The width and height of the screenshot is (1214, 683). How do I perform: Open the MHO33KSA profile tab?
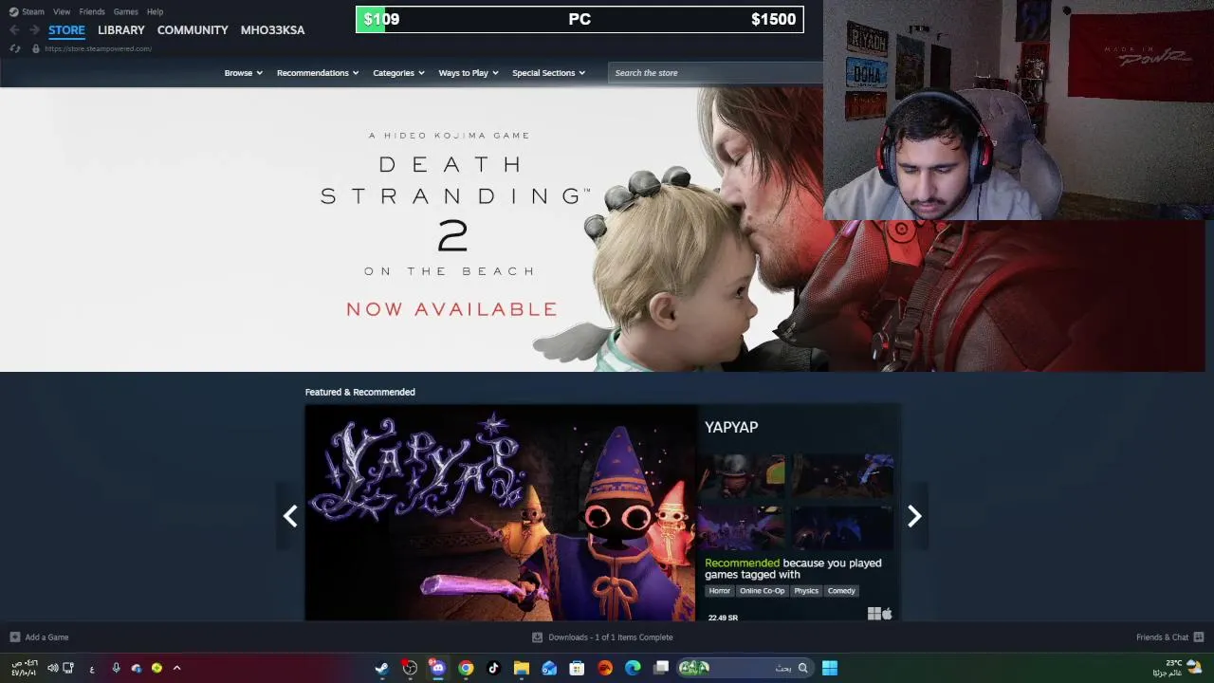click(272, 30)
